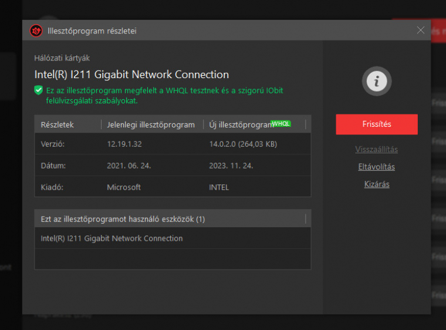Click the Eltávolítás uninstall link
The width and height of the screenshot is (446, 330).
click(376, 167)
